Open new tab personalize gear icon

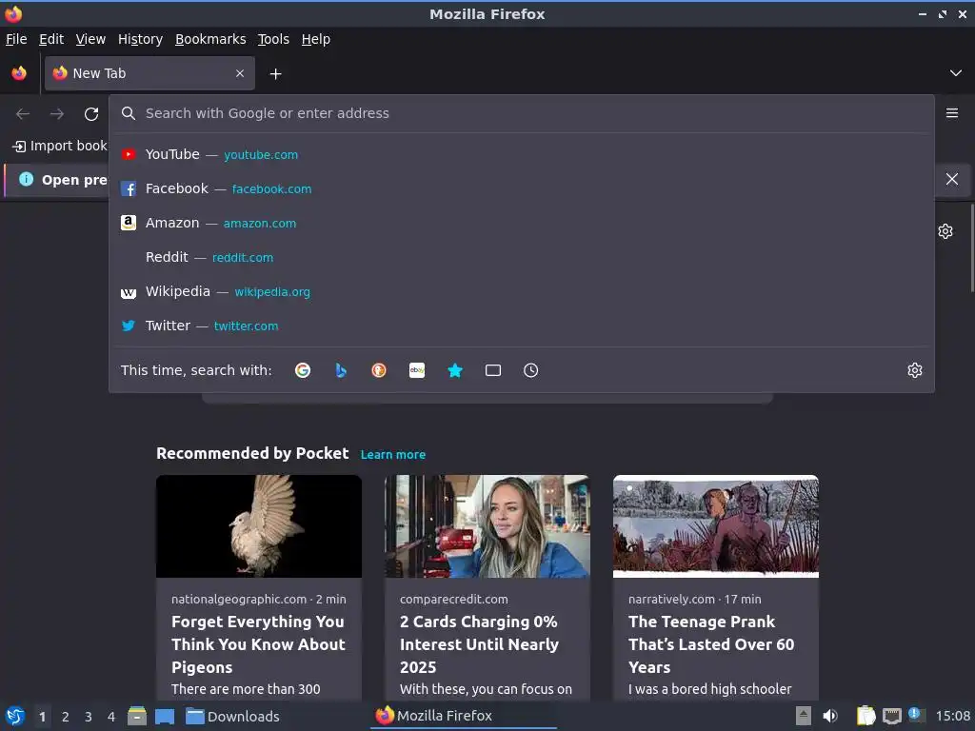pyautogui.click(x=945, y=231)
